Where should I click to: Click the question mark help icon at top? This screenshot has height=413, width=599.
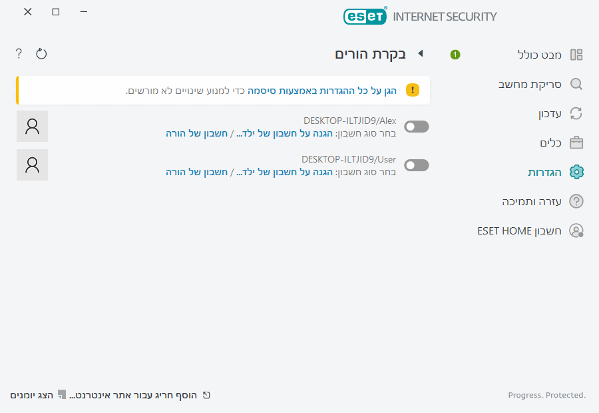pos(19,53)
